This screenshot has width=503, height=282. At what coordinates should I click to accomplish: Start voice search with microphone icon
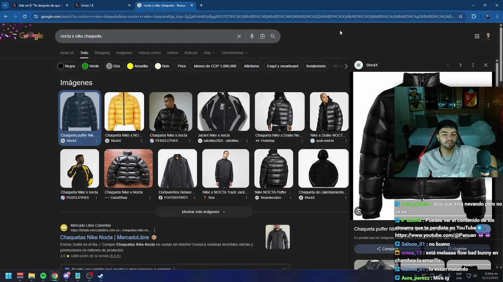pos(252,36)
